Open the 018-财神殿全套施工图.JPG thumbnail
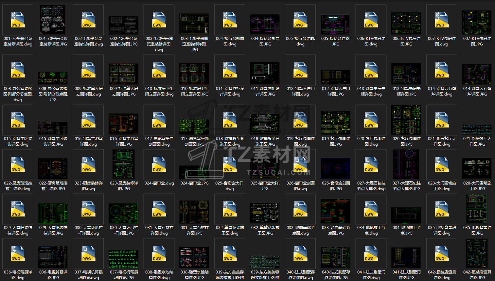The height and width of the screenshot is (281, 495). click(x=265, y=124)
